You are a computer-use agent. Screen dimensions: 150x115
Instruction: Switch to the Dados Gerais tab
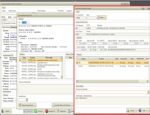pyautogui.click(x=6, y=27)
